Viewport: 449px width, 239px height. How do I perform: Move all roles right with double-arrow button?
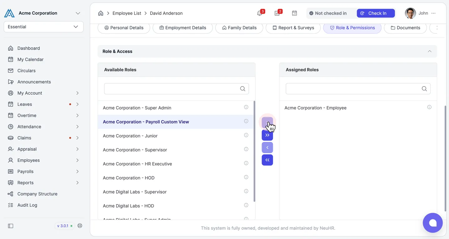click(267, 135)
